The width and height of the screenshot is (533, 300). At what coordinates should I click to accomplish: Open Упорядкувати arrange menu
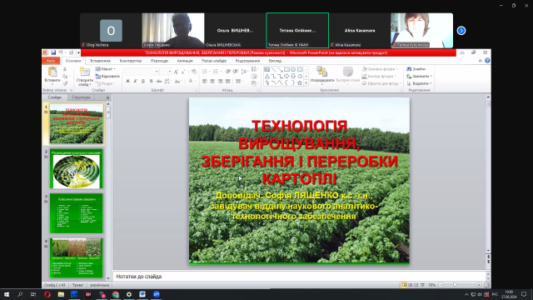click(322, 76)
